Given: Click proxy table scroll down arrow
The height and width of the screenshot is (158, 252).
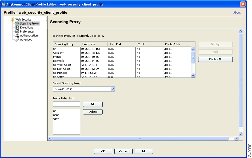Looking at the screenshot, I should [193, 75].
